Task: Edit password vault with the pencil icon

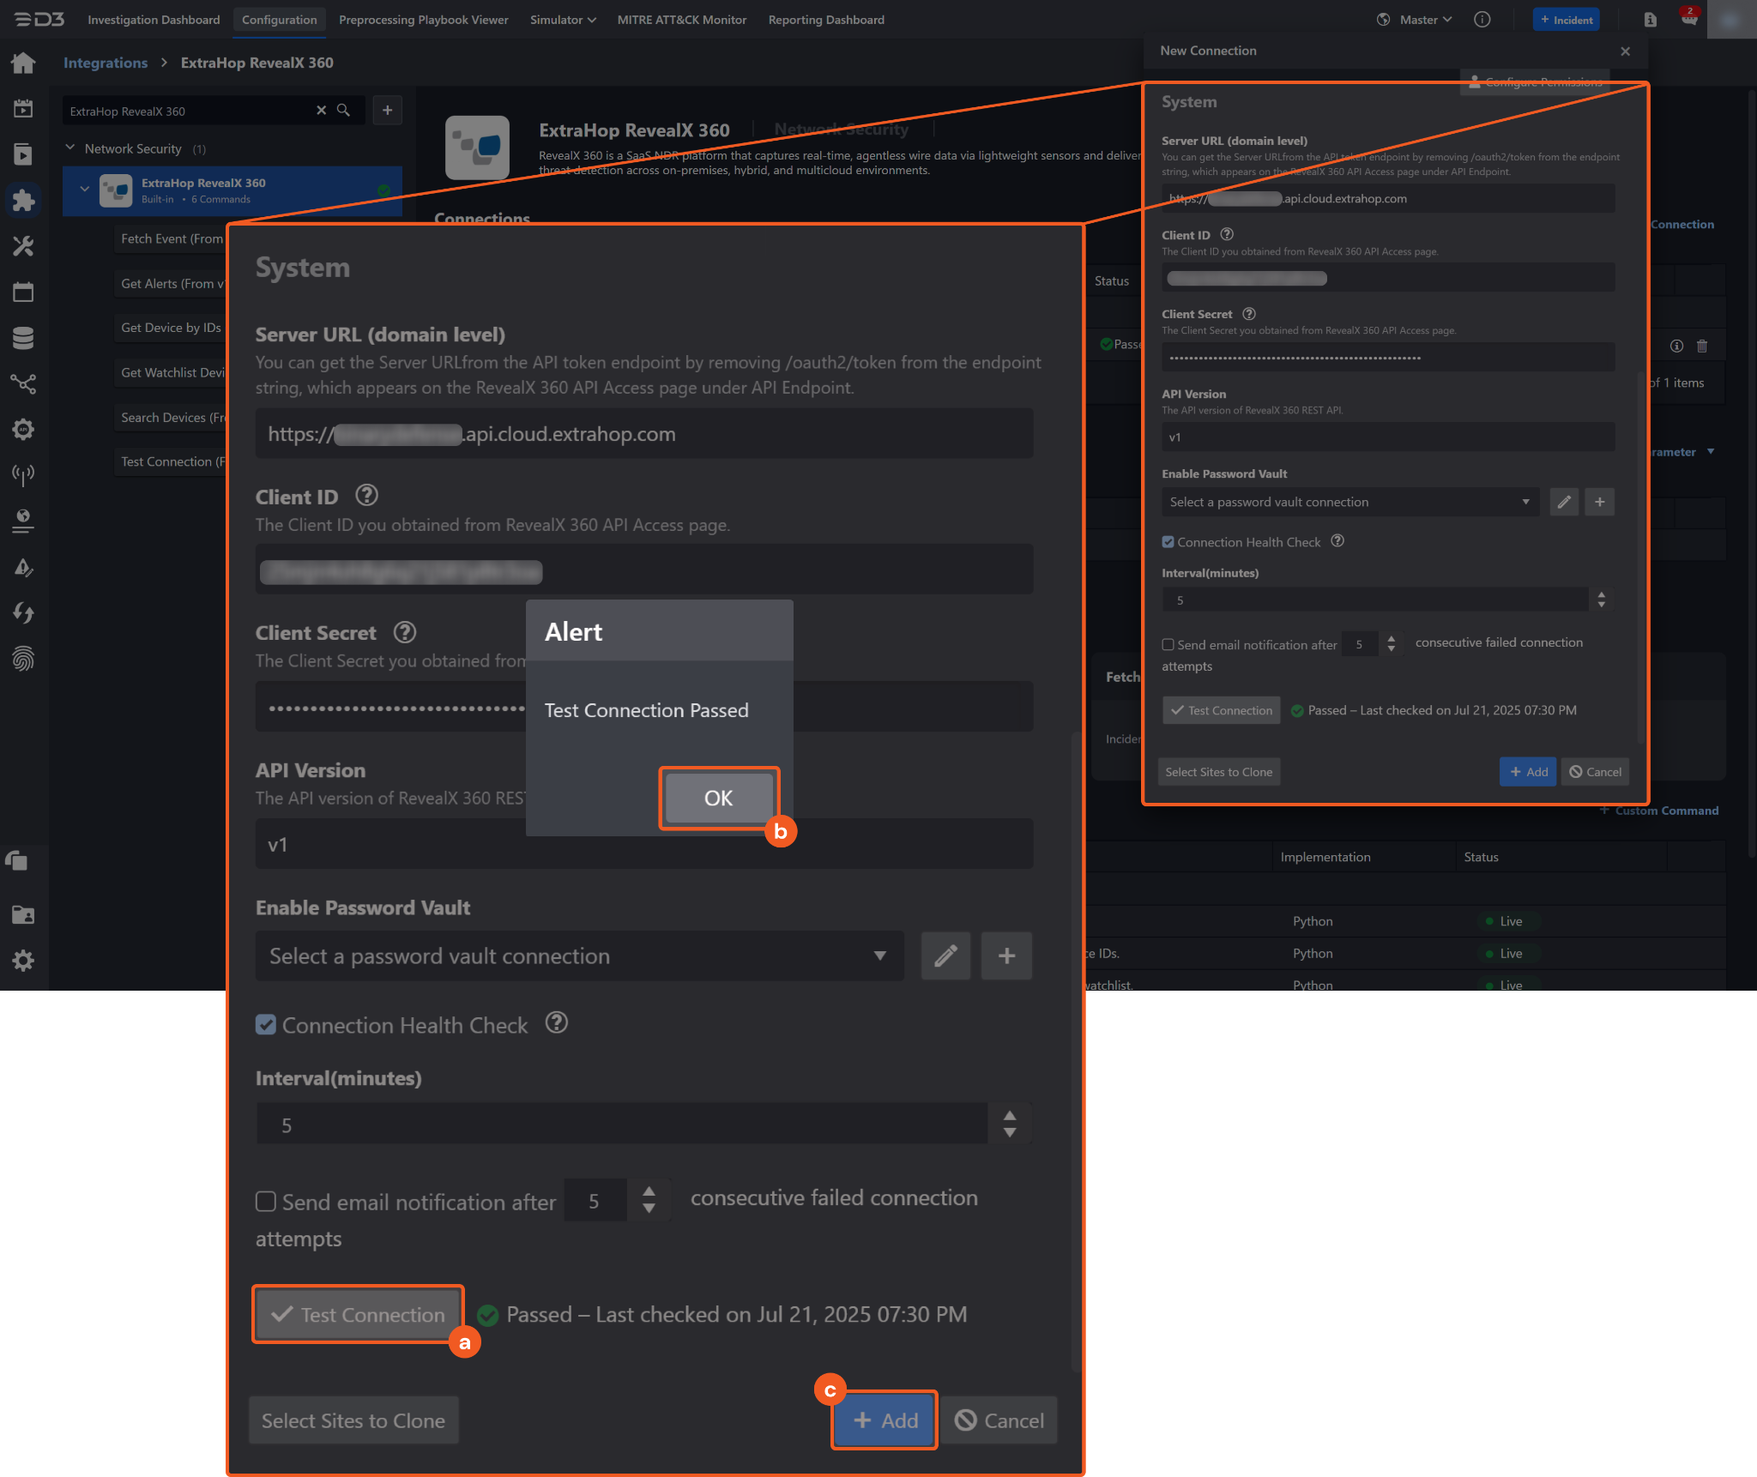Action: (945, 956)
